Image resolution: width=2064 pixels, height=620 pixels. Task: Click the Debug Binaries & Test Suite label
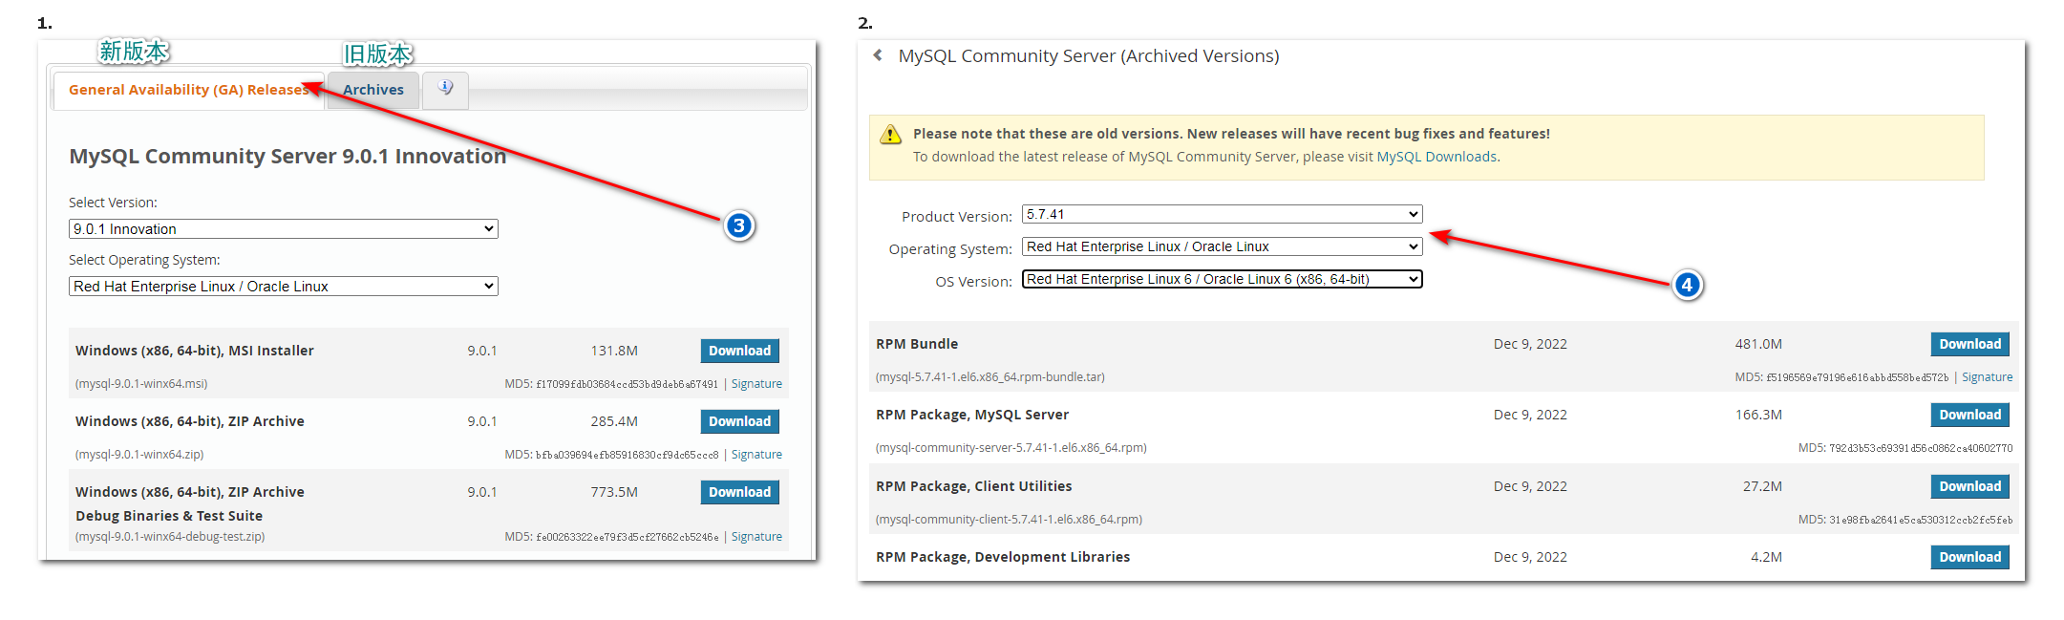pos(169,516)
